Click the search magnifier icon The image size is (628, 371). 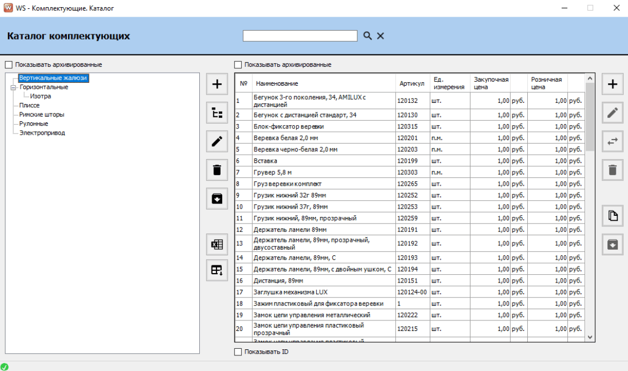click(x=367, y=36)
